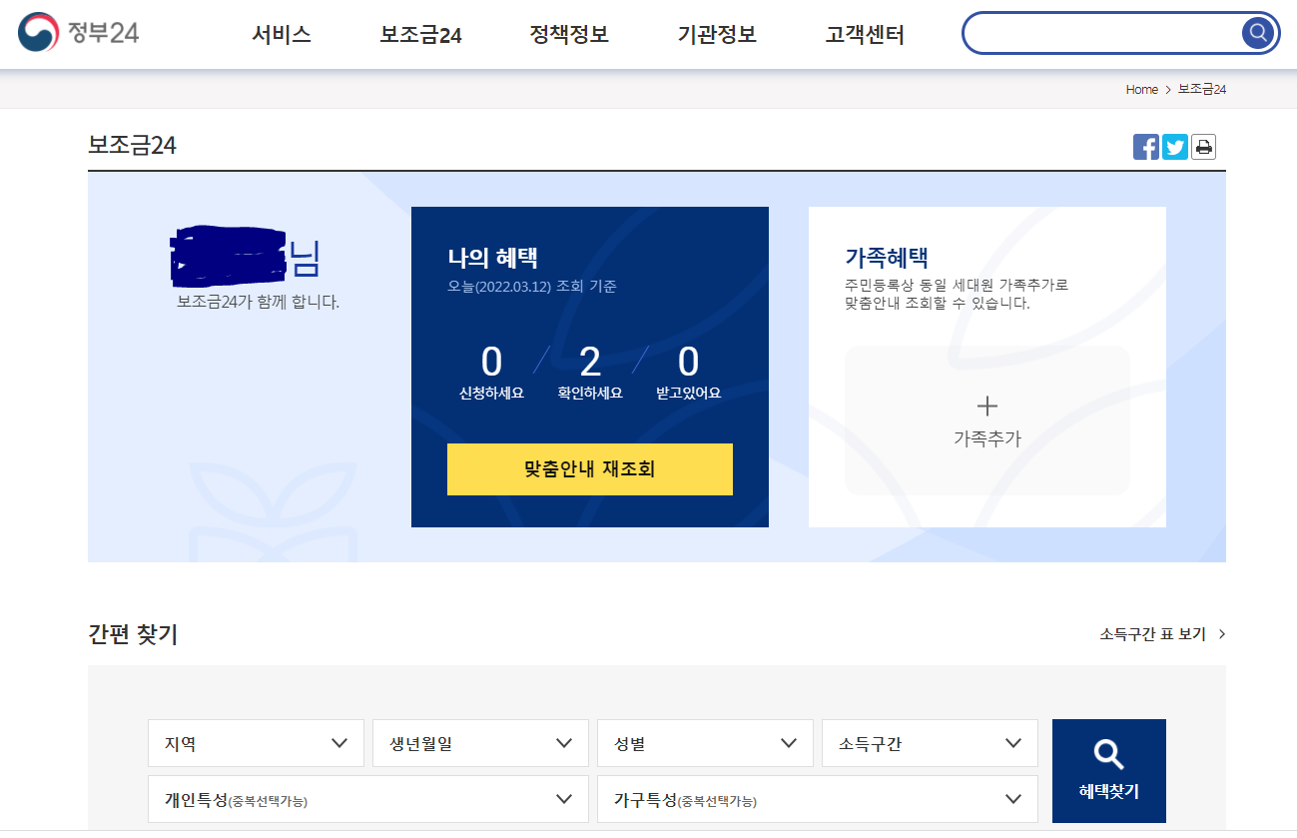Expand the 가구특성 dropdown
Image resolution: width=1297 pixels, height=838 pixels.
coord(818,799)
